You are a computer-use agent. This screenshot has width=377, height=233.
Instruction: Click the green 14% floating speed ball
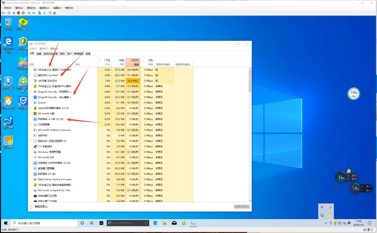tap(354, 94)
